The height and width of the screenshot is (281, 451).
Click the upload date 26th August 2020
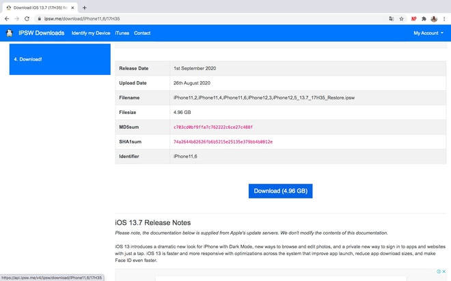click(x=192, y=83)
